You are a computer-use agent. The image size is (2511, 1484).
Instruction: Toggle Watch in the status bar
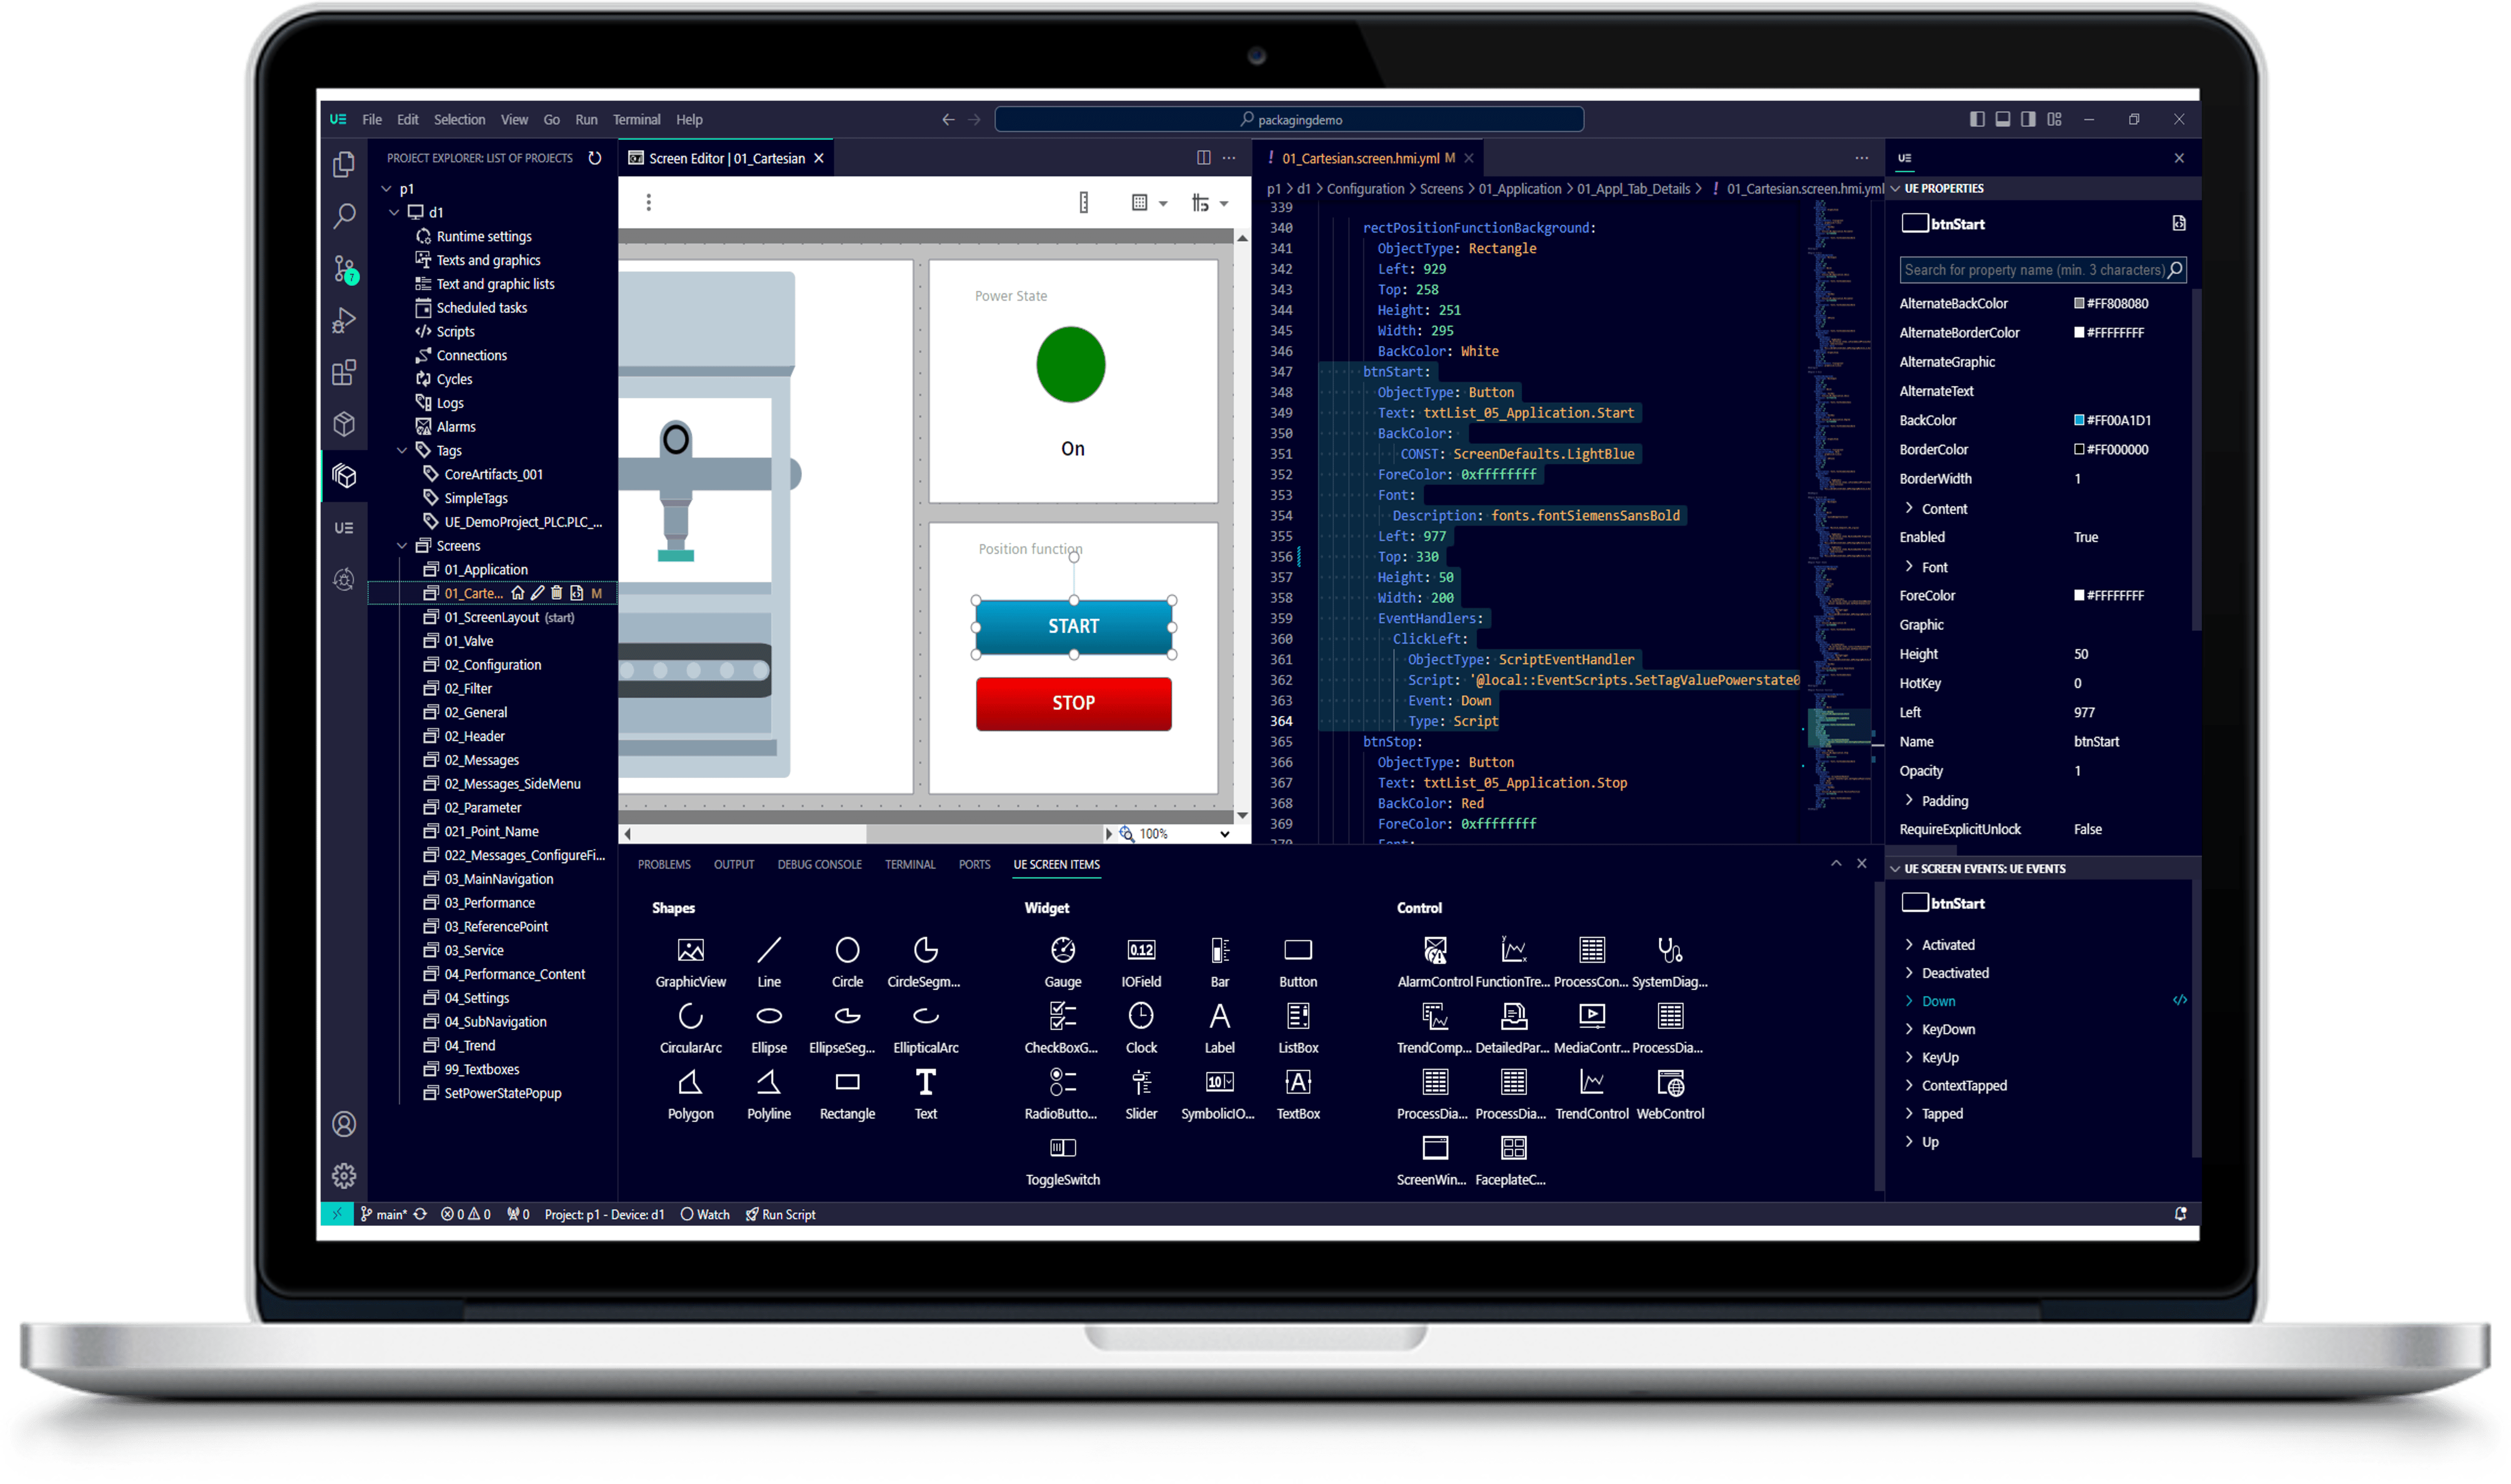click(x=705, y=1215)
